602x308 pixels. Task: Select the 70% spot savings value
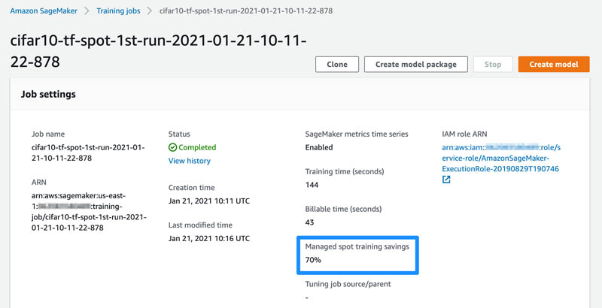(x=313, y=260)
